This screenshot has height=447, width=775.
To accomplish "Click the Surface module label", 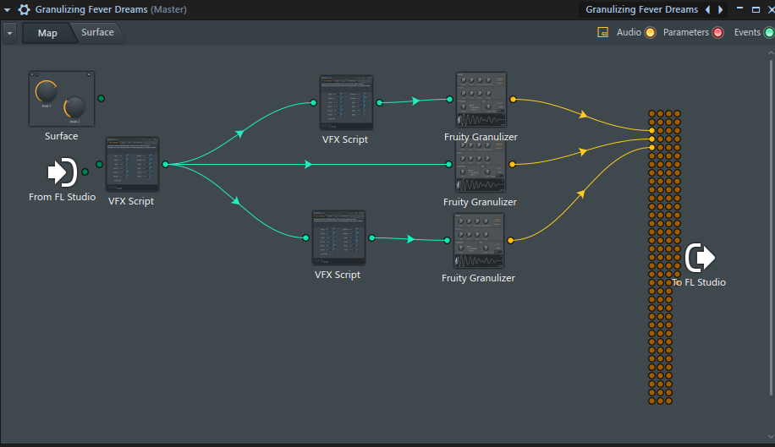I will click(61, 136).
